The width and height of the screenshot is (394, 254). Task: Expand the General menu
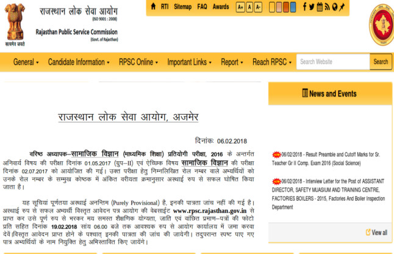click(x=26, y=62)
